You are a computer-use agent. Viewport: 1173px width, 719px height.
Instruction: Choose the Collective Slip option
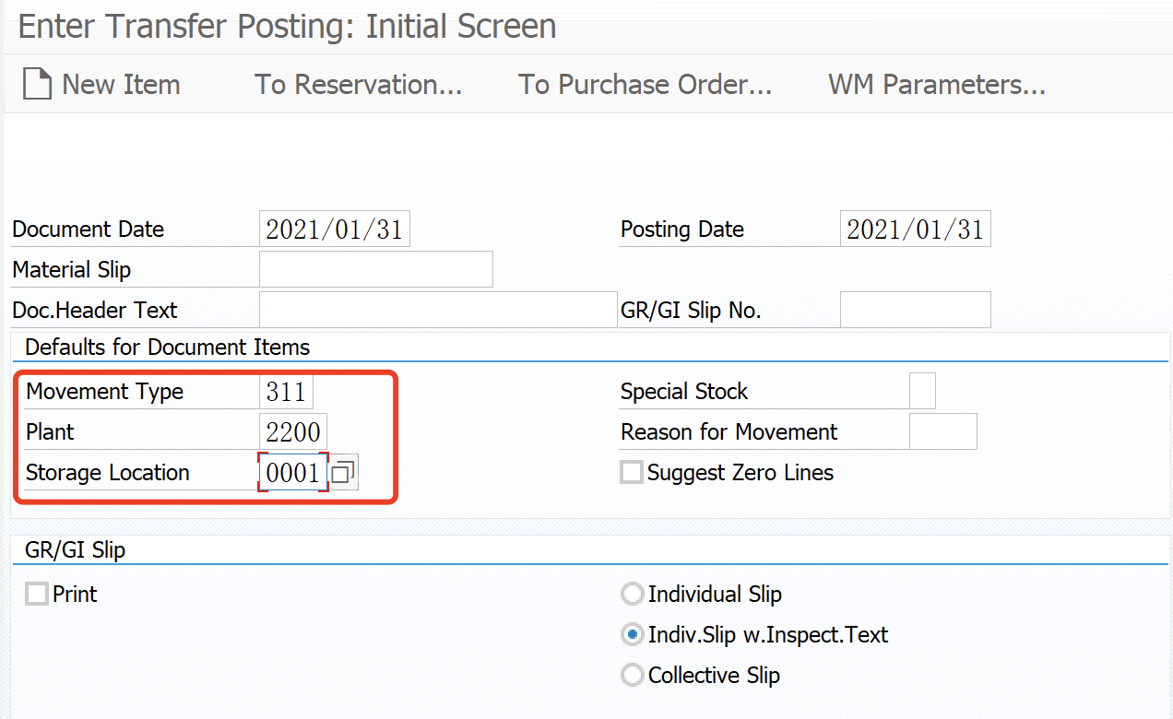(x=632, y=675)
